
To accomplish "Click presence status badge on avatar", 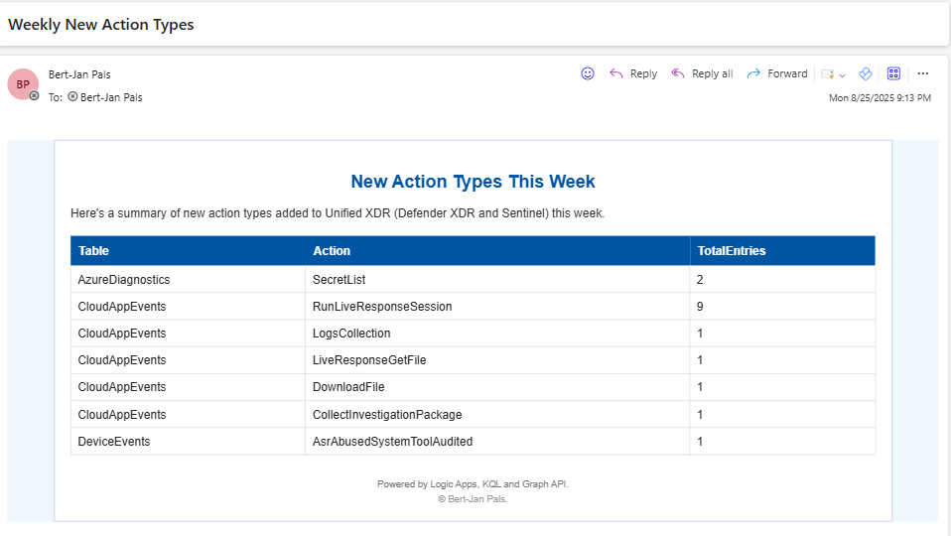I will (x=35, y=96).
